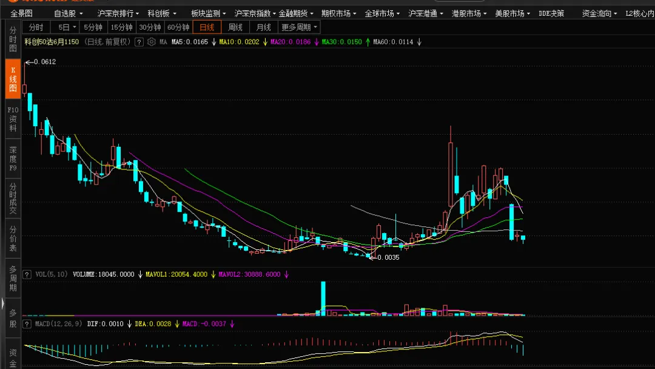Viewport: 655px width, 369px height.
Task: Switch to the 15分钟 period tab
Action: pos(121,27)
